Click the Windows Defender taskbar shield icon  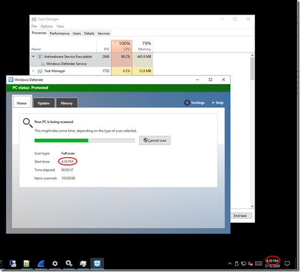[x=97, y=263]
